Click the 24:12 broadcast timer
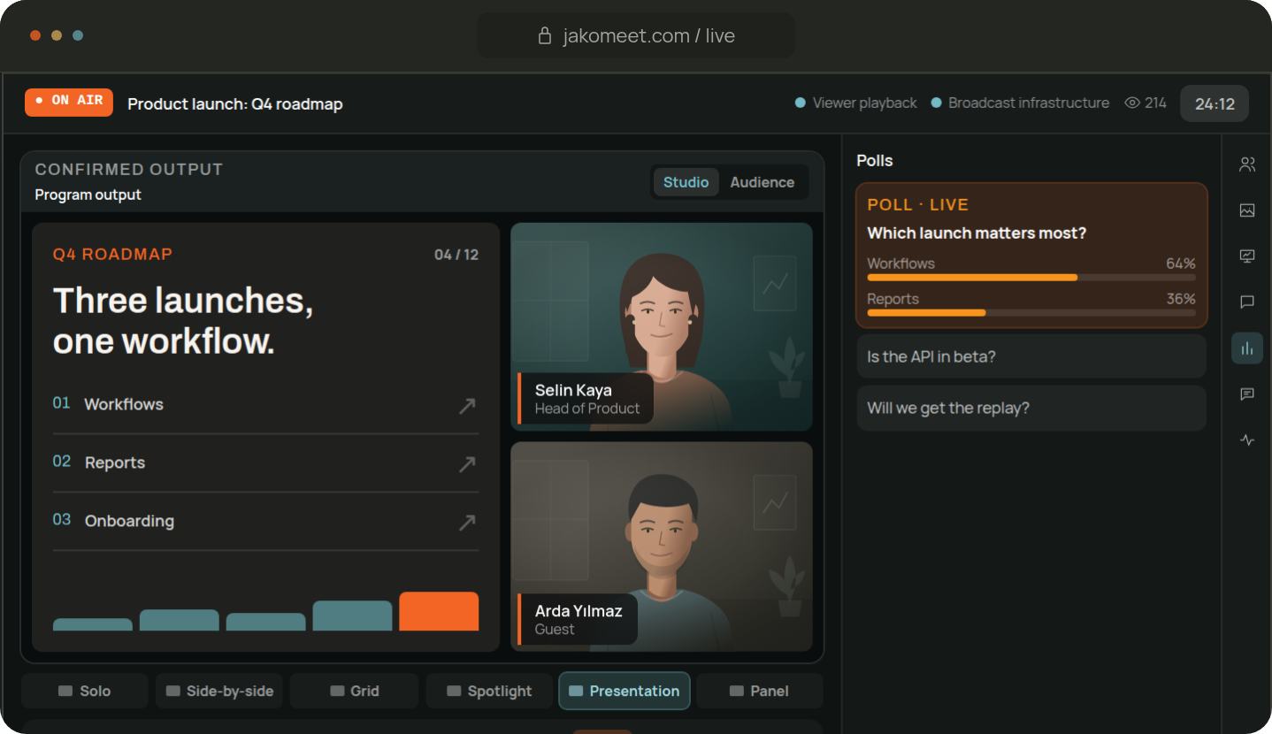The width and height of the screenshot is (1272, 734). (1215, 103)
